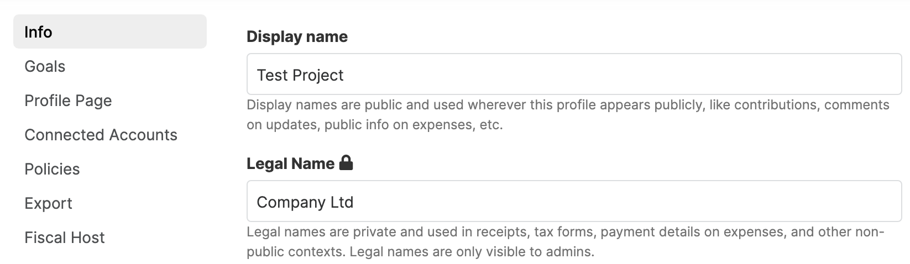Image resolution: width=910 pixels, height=264 pixels.
Task: Switch to Fiscal Host settings
Action: coord(65,237)
